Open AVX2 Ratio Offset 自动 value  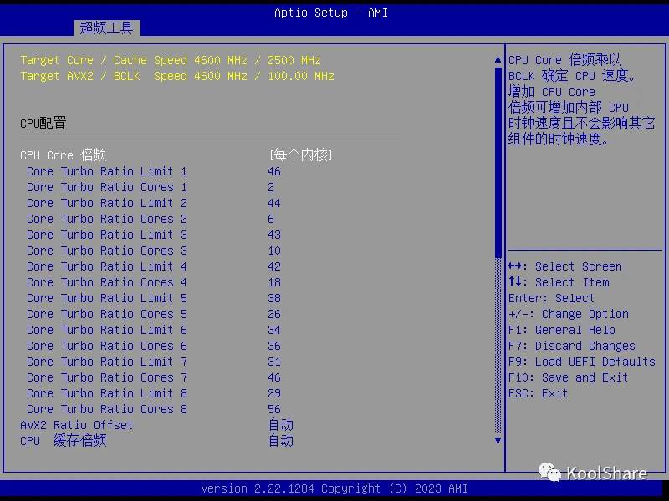pos(281,425)
